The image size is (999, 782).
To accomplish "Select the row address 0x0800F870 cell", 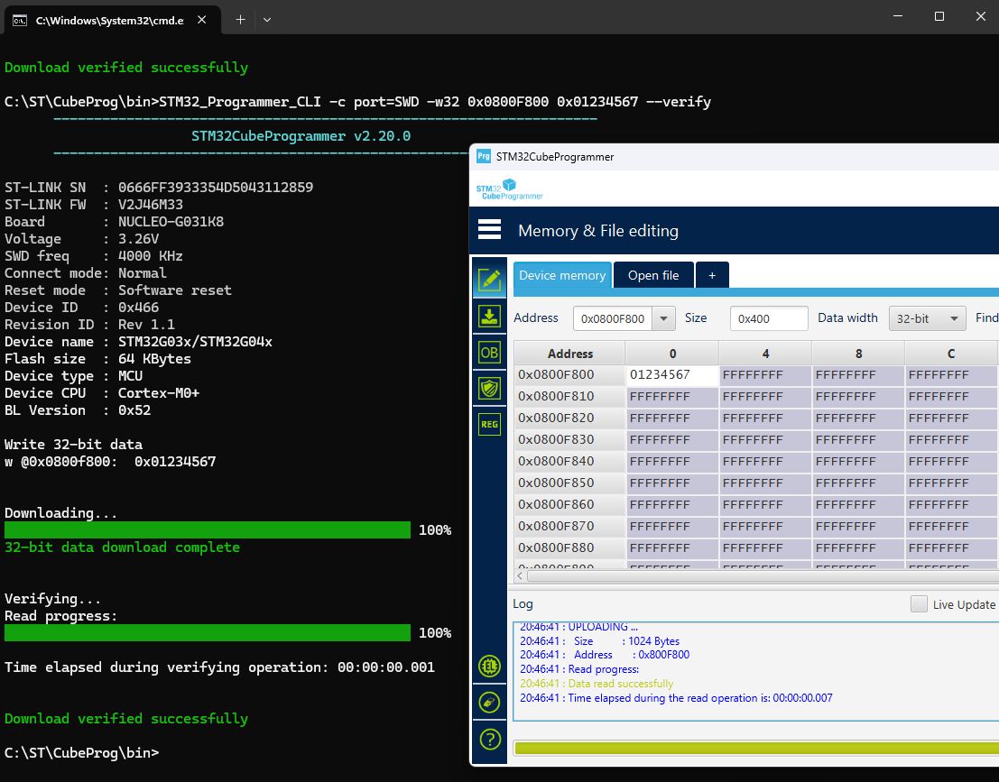I will [569, 527].
